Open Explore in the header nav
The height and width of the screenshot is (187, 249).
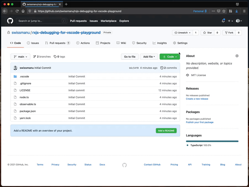click(124, 21)
